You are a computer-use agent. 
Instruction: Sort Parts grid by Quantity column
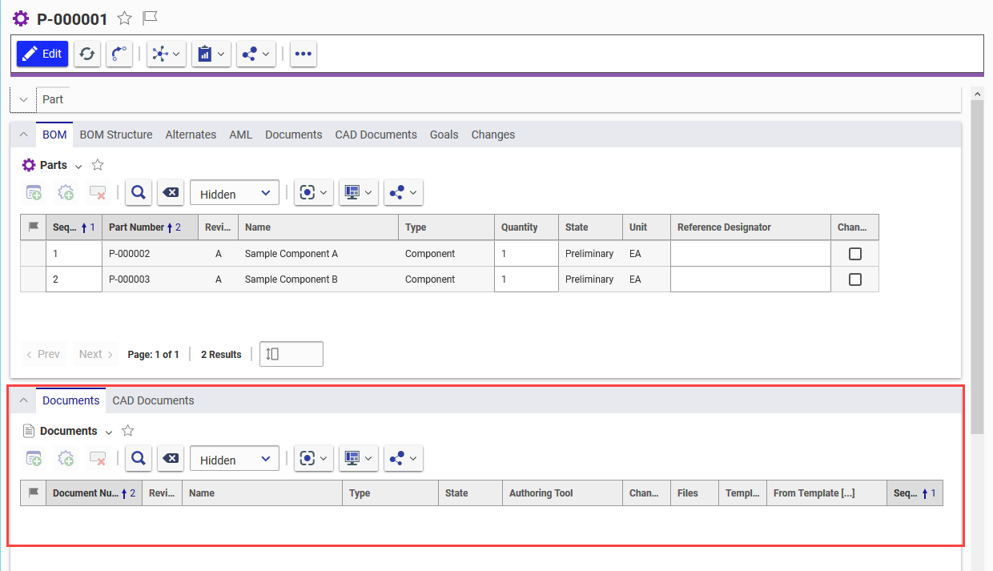[x=526, y=227]
